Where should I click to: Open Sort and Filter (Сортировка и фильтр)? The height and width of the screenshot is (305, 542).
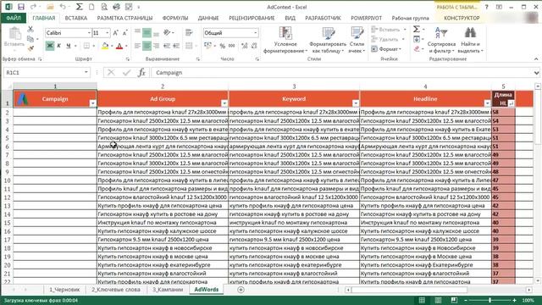pyautogui.click(x=441, y=40)
